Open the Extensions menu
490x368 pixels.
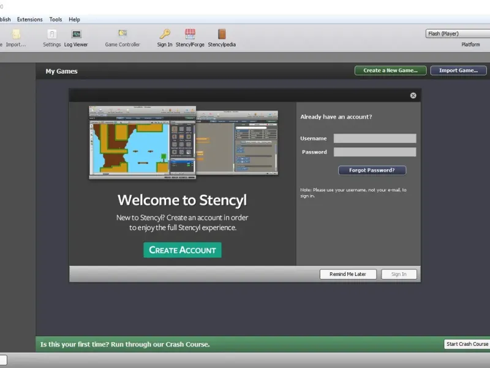click(29, 20)
